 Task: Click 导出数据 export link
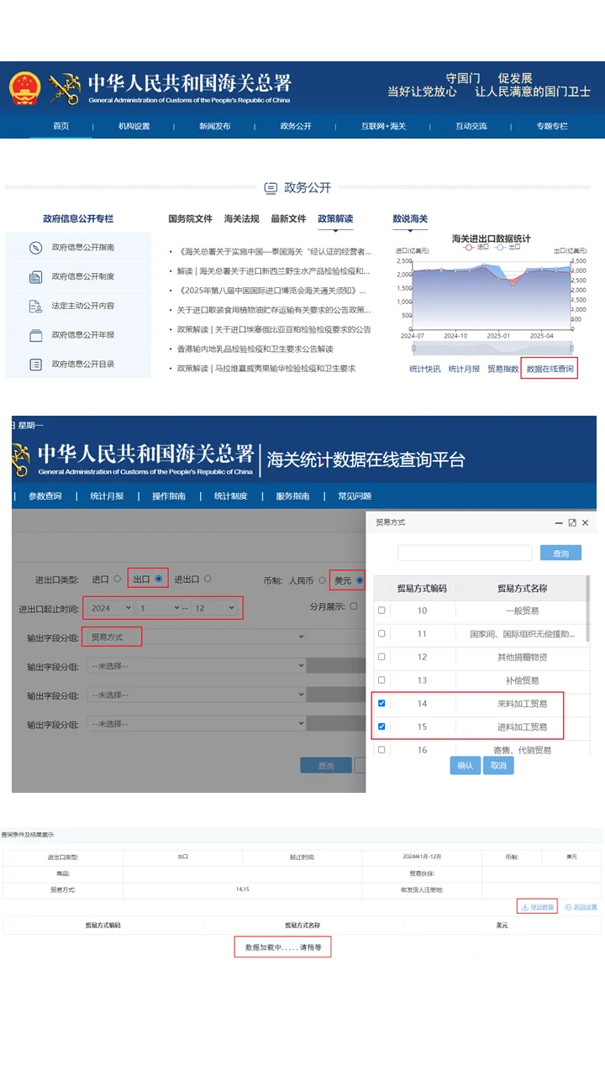pyautogui.click(x=542, y=907)
